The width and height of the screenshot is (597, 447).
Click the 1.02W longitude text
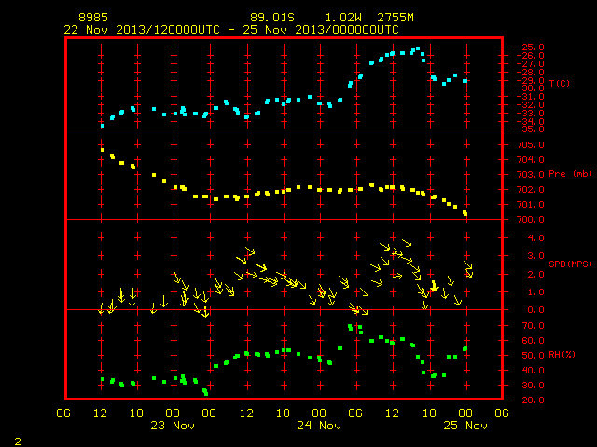pyautogui.click(x=343, y=18)
